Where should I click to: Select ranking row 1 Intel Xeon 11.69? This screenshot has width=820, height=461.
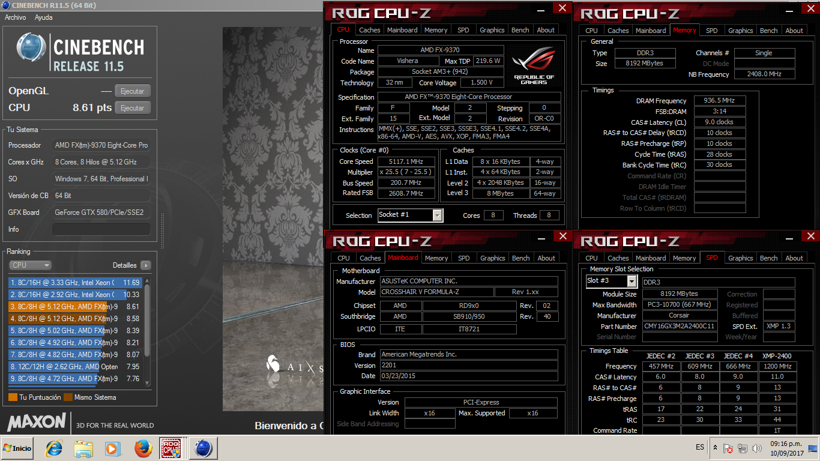click(74, 282)
